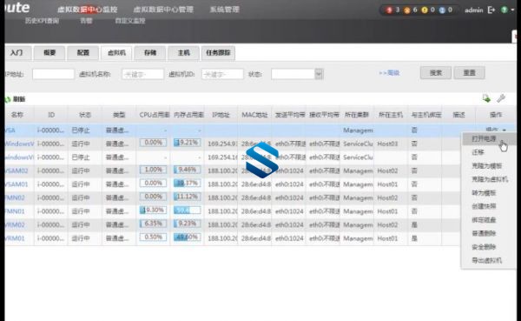Open the 操作 dropdown in the VSA row

496,130
